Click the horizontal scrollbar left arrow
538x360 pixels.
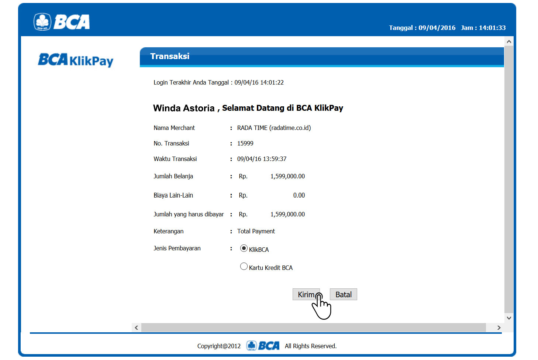tap(137, 328)
